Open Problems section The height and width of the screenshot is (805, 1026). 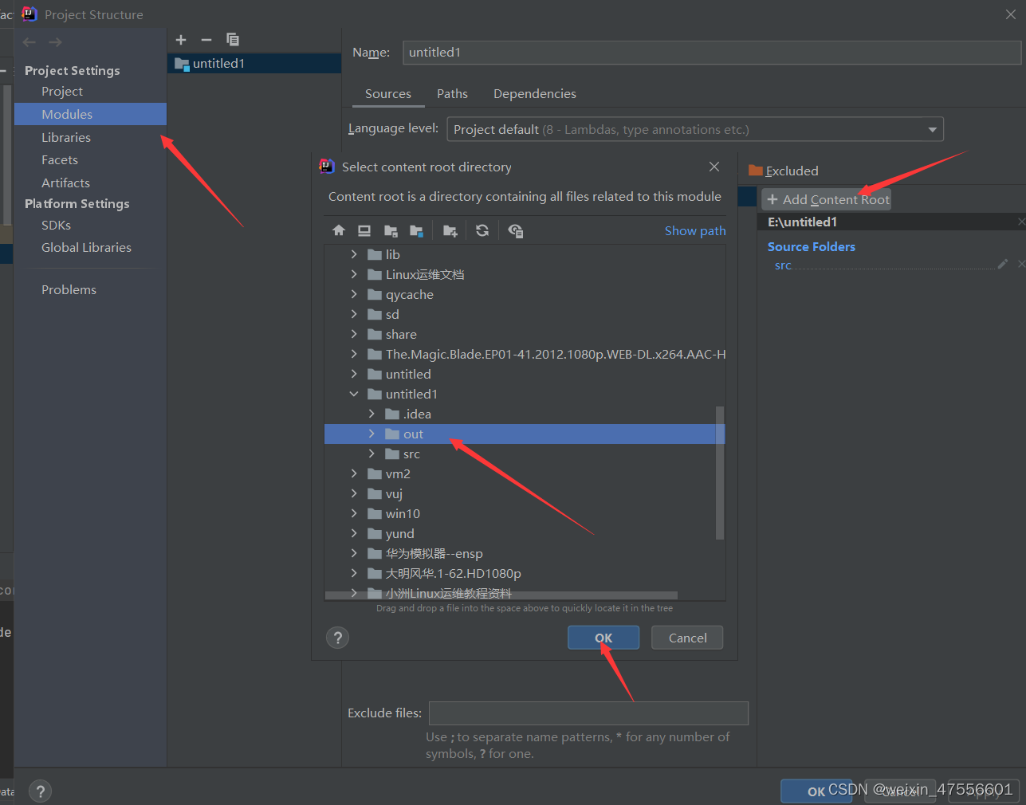[69, 289]
